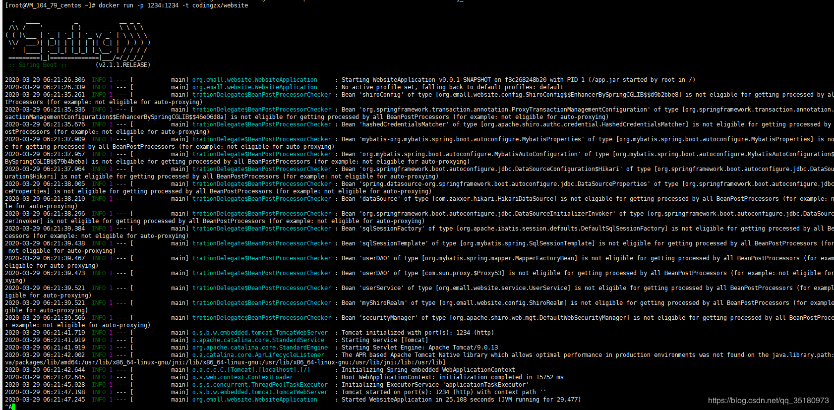Click 'Starting service [Tomcat]' message
The height and width of the screenshot is (410, 834).
pyautogui.click(x=384, y=340)
